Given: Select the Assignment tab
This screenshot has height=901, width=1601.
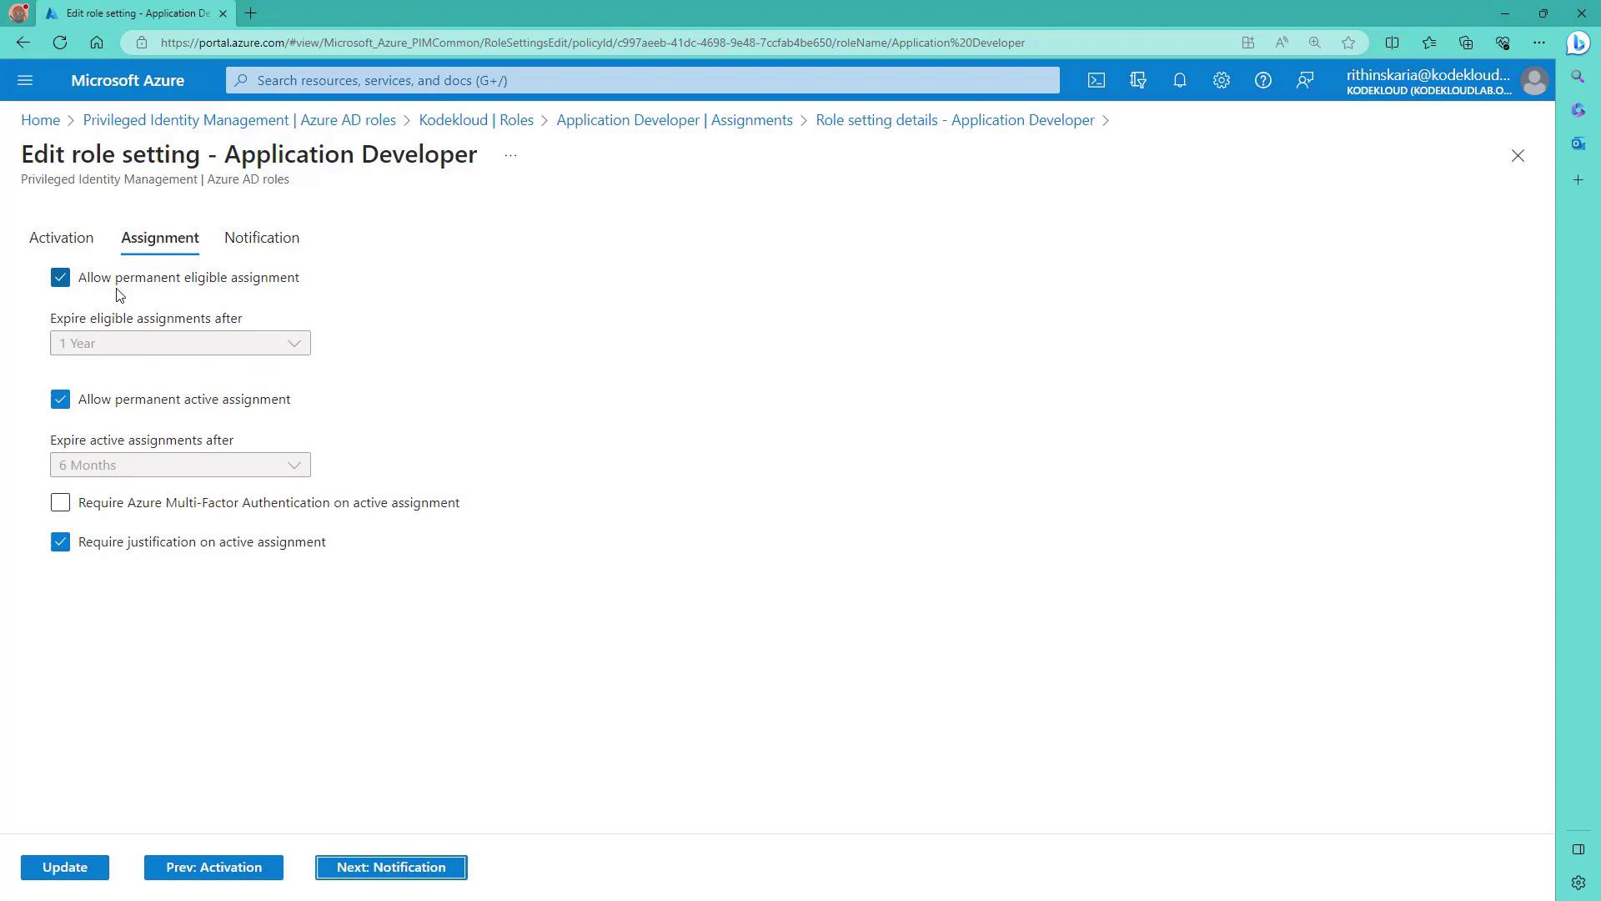Looking at the screenshot, I should (x=160, y=238).
